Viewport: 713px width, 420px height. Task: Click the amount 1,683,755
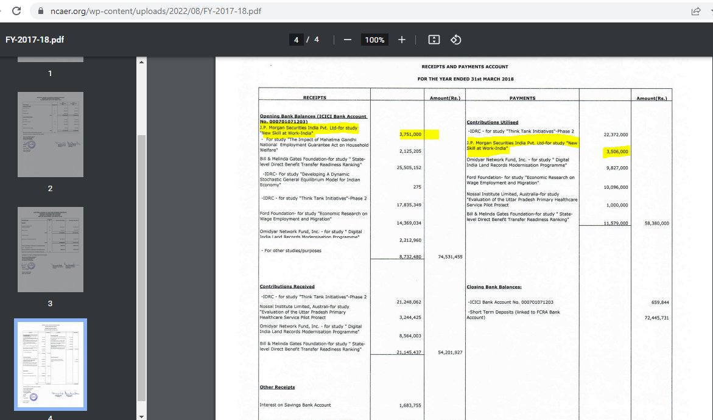point(410,405)
